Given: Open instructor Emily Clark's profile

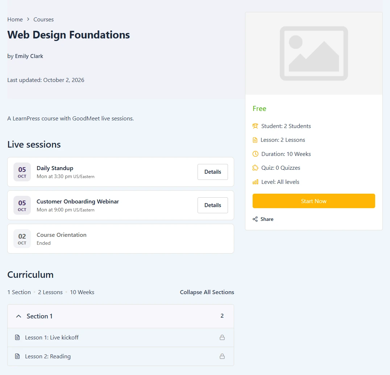Looking at the screenshot, I should (29, 56).
